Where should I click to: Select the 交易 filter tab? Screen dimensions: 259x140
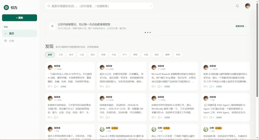pyautogui.click(x=146, y=55)
